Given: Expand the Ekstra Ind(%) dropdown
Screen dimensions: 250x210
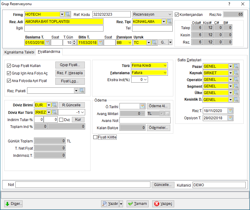Looking at the screenshot, I should (x=145, y=79).
